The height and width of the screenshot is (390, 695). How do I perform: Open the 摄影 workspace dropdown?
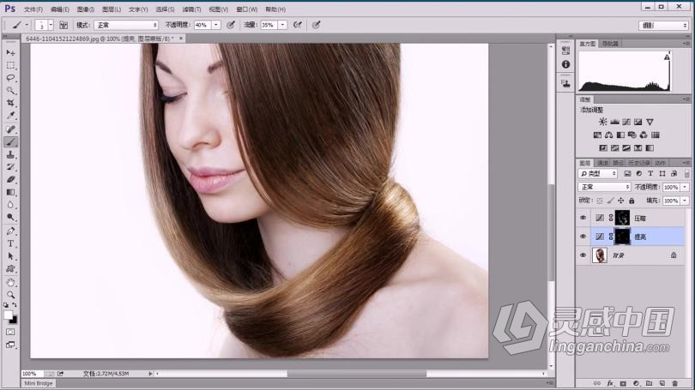(663, 25)
